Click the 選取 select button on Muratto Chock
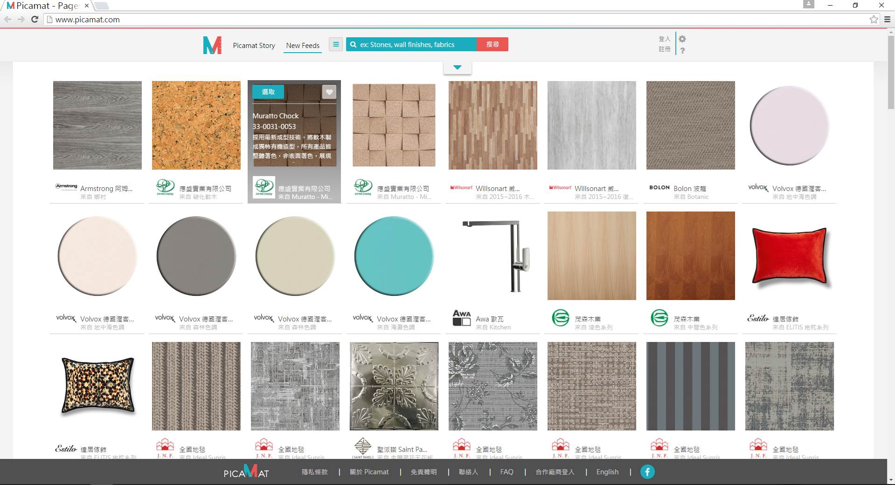This screenshot has height=485, width=895. [268, 92]
